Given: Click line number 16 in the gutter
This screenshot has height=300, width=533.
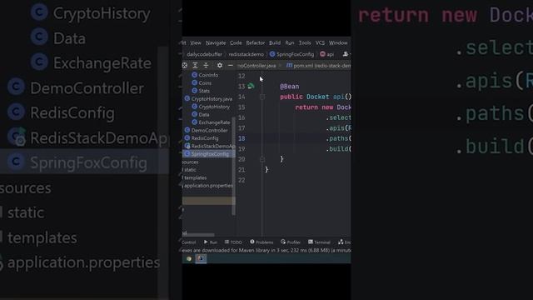Looking at the screenshot, I should (x=242, y=117).
